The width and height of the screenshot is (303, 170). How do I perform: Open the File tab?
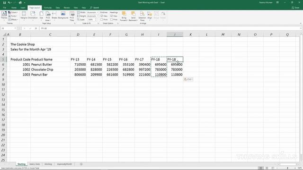pos(5,8)
